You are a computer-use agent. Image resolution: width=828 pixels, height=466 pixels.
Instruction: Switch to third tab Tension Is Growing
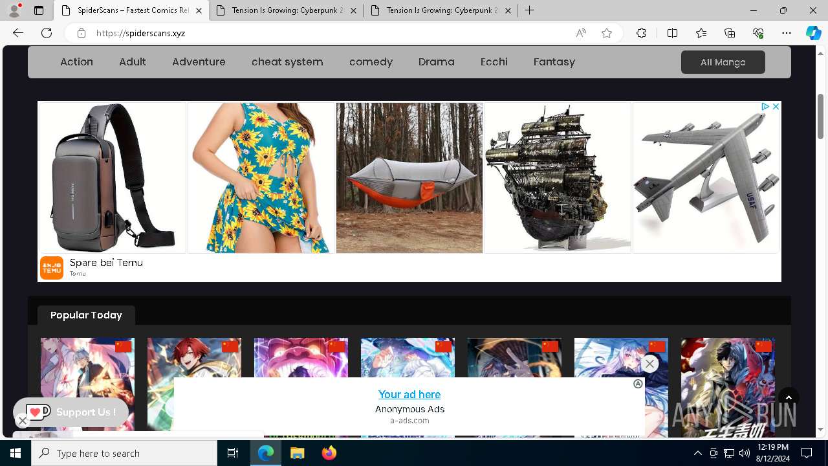[x=441, y=10]
